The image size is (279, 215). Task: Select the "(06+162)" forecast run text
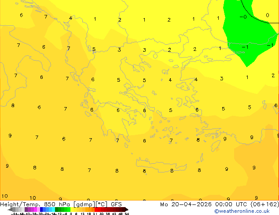click(265, 204)
